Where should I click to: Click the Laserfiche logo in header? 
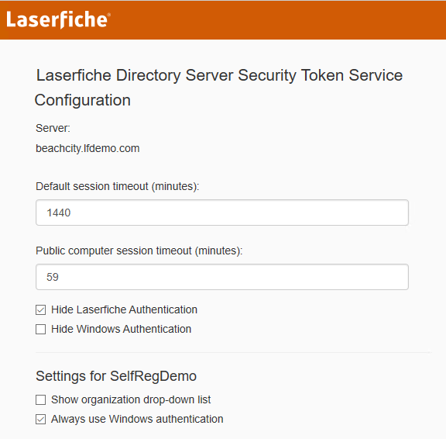coord(58,19)
